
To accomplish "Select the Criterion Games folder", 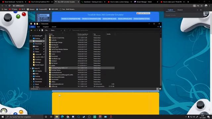I will (x=56, y=52).
